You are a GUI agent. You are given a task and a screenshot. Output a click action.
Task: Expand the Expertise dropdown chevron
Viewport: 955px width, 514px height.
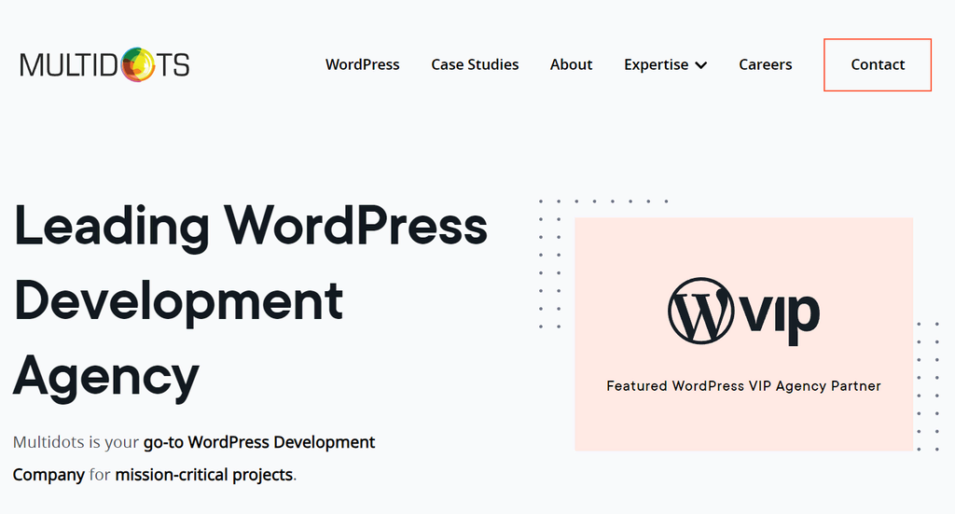point(701,65)
